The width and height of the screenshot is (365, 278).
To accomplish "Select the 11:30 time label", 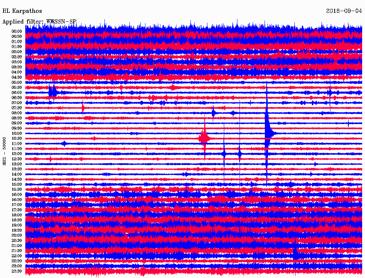I will 17,149.
